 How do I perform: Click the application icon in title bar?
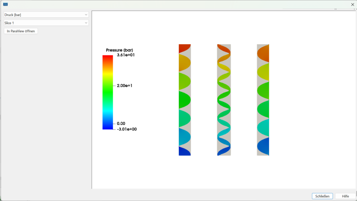5,4
